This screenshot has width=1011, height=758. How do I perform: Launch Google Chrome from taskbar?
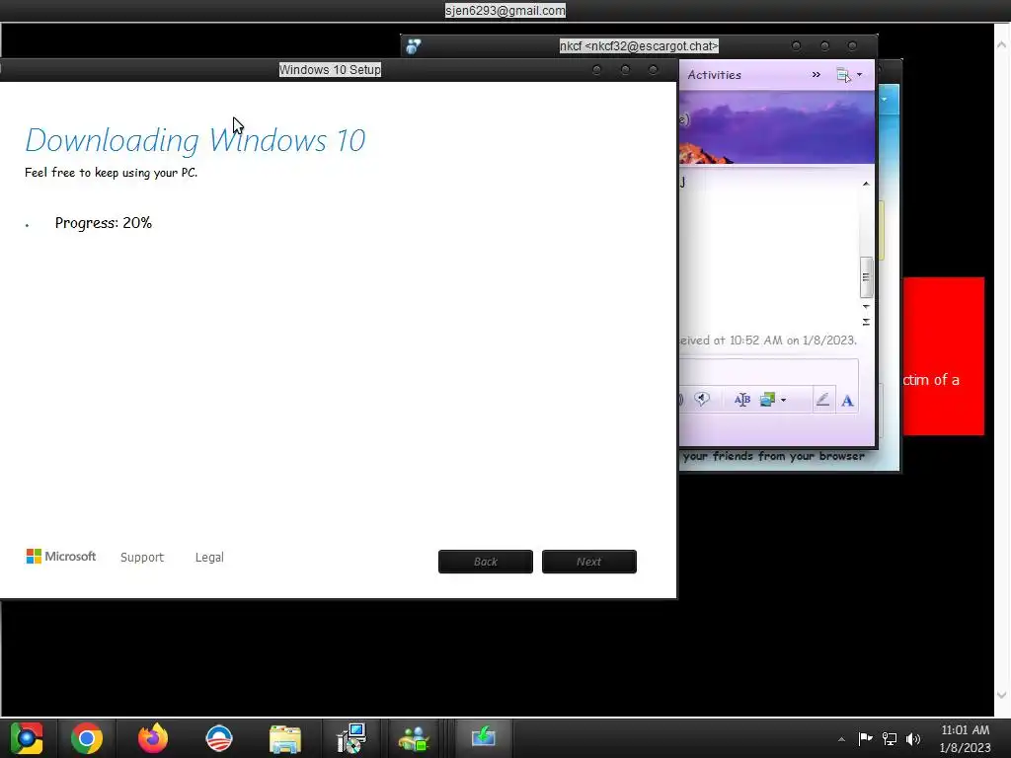[x=87, y=738]
